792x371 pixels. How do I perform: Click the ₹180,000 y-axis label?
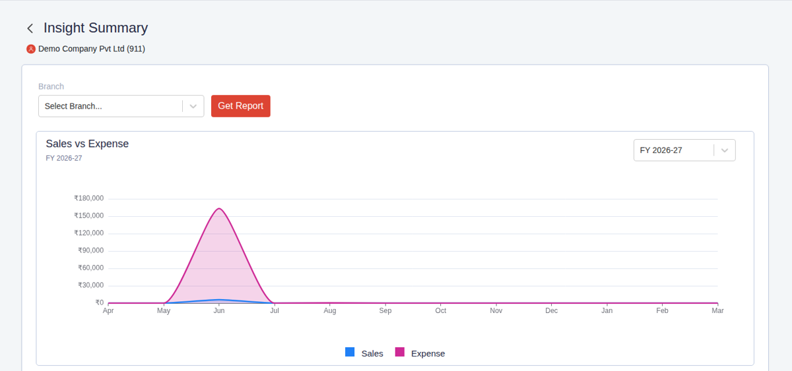tap(89, 198)
